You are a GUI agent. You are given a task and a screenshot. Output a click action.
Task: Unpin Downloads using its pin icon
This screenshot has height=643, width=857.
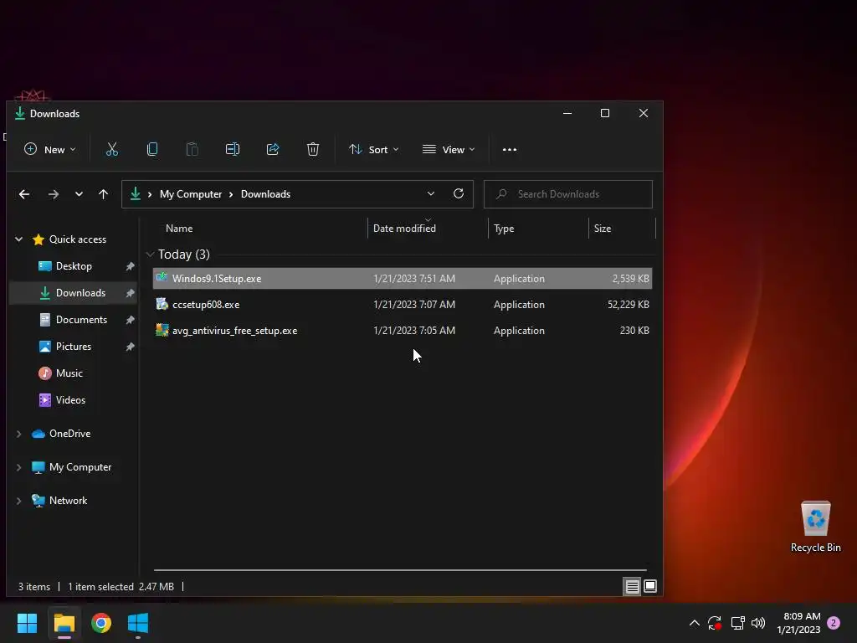tap(130, 293)
